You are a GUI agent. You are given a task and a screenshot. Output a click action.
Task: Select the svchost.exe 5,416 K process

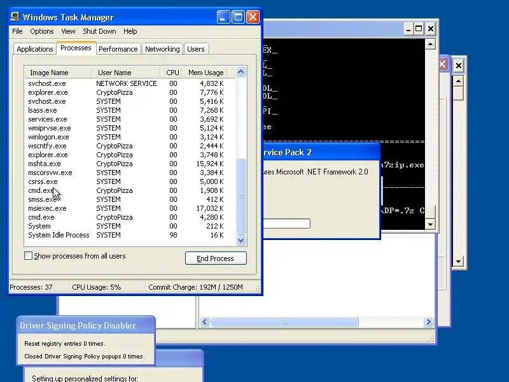click(130, 101)
